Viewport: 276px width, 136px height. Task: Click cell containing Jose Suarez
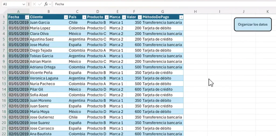(49, 123)
